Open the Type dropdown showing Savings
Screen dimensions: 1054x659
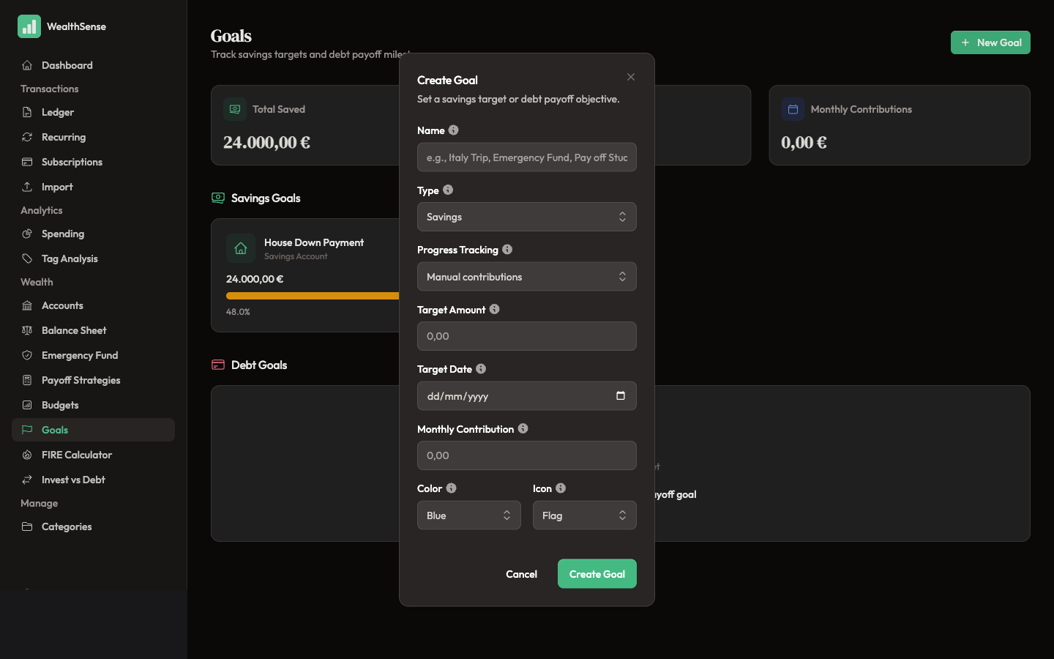click(x=527, y=217)
